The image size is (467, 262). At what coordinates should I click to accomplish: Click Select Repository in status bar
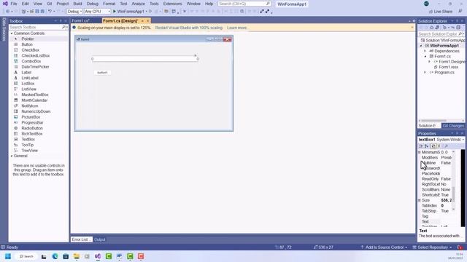point(432,247)
